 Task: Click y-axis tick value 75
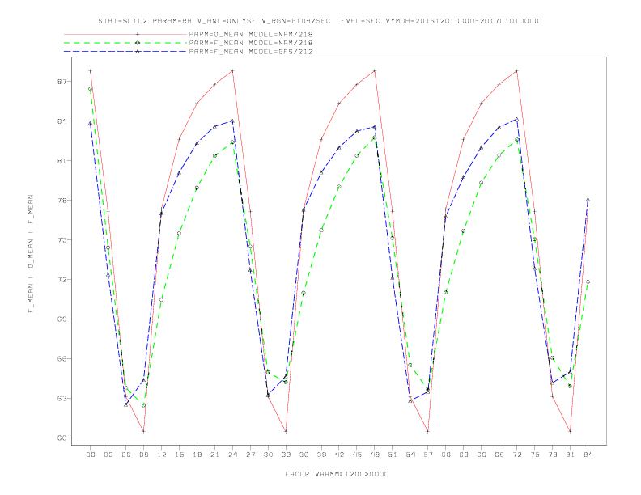click(62, 240)
